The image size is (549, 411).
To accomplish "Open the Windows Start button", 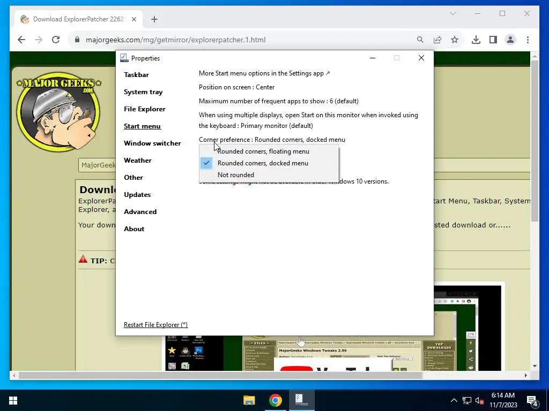I will 13,400.
